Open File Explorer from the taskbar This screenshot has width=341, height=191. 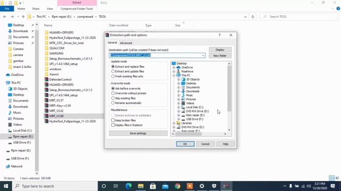click(x=141, y=186)
